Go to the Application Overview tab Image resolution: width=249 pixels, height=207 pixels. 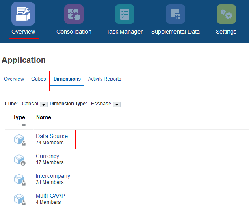coord(14,79)
